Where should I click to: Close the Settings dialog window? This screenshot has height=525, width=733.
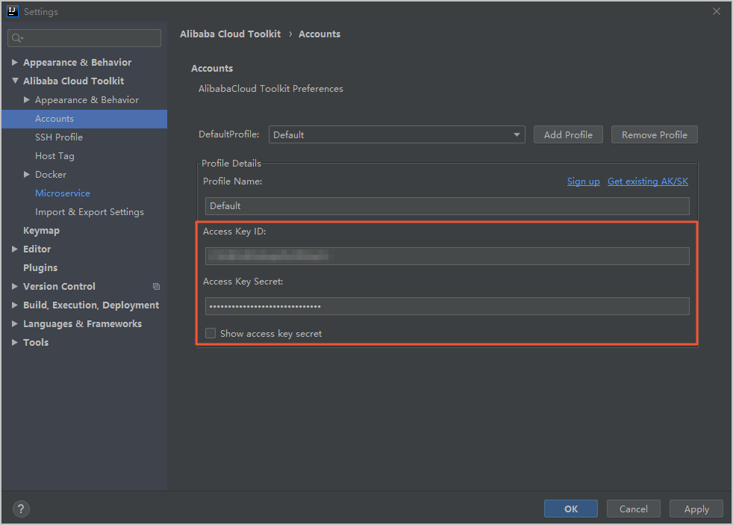tap(717, 11)
